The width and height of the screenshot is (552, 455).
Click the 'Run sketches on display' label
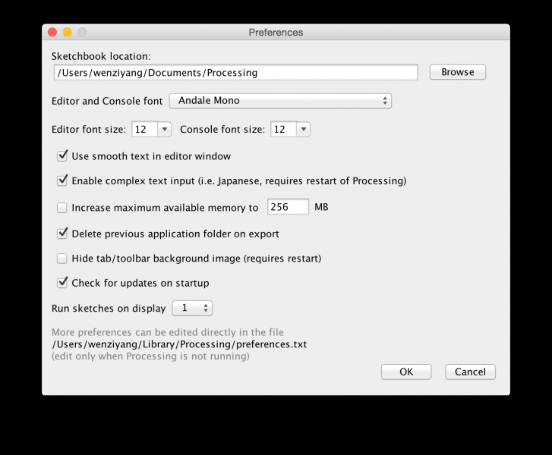point(109,309)
